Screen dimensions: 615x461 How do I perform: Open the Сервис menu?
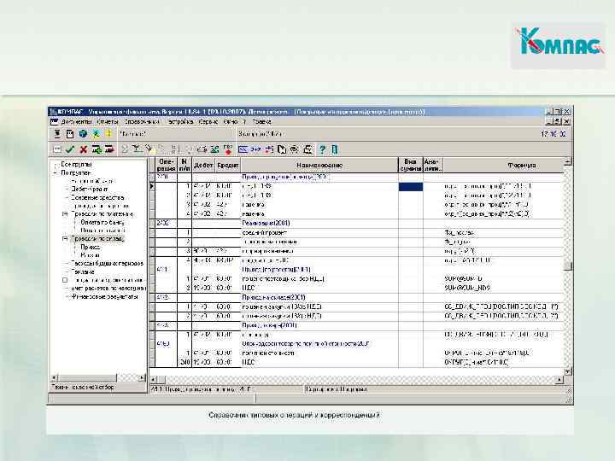(208, 122)
